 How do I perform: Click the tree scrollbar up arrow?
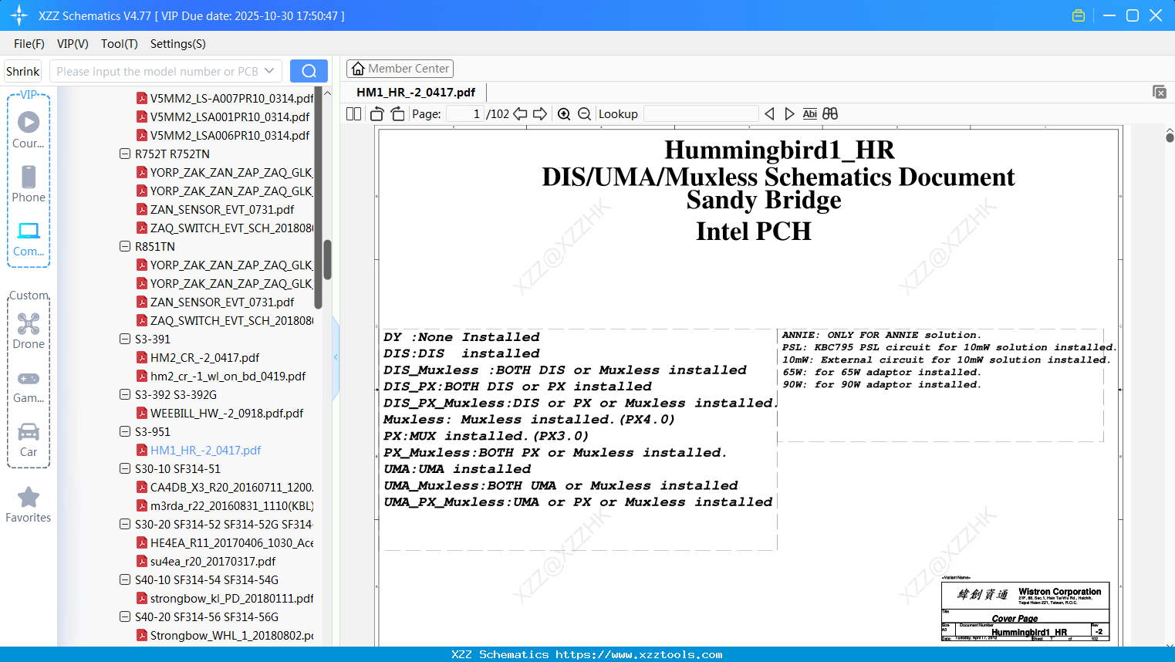coord(327,93)
